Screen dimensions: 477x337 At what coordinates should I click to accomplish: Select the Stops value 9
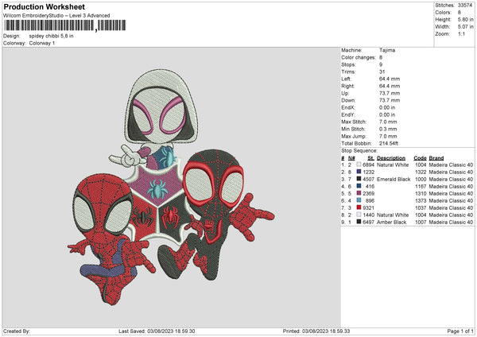(381, 64)
